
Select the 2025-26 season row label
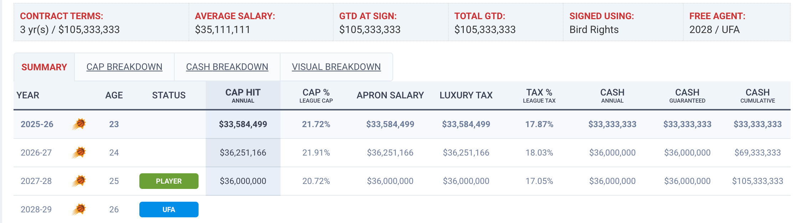pyautogui.click(x=37, y=124)
